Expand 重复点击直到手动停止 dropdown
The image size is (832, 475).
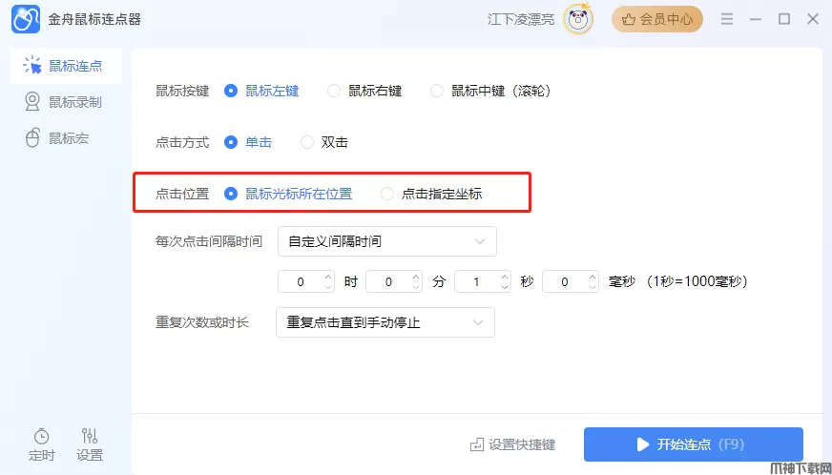385,322
